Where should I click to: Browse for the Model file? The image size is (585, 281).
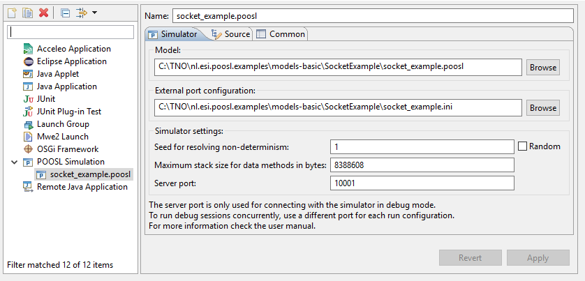[x=542, y=68]
